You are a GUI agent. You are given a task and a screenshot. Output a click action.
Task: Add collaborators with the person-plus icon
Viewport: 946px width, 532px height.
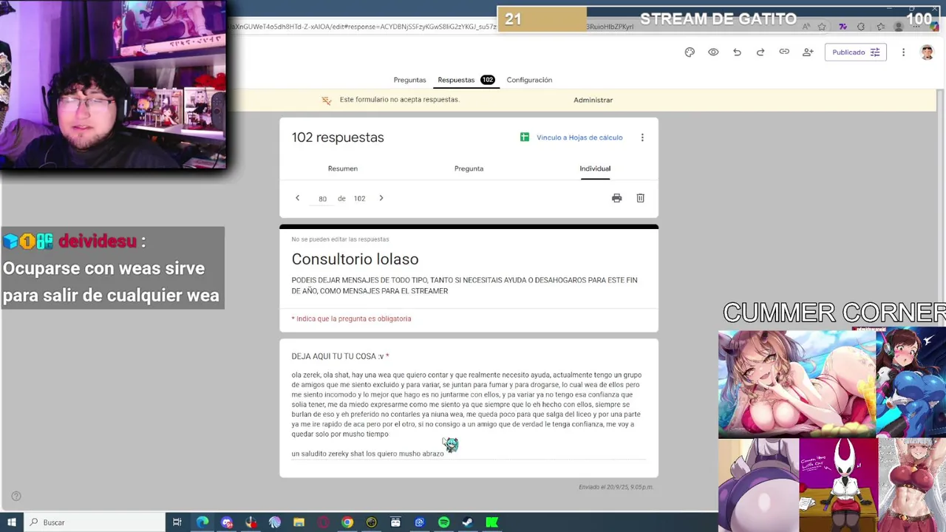pos(808,52)
